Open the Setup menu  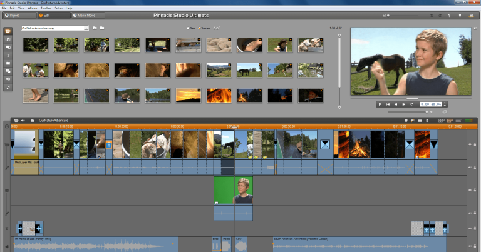[x=59, y=8]
